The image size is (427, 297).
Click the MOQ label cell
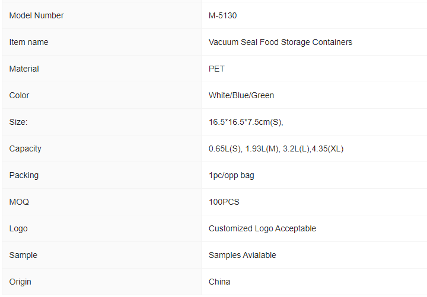[101, 202]
